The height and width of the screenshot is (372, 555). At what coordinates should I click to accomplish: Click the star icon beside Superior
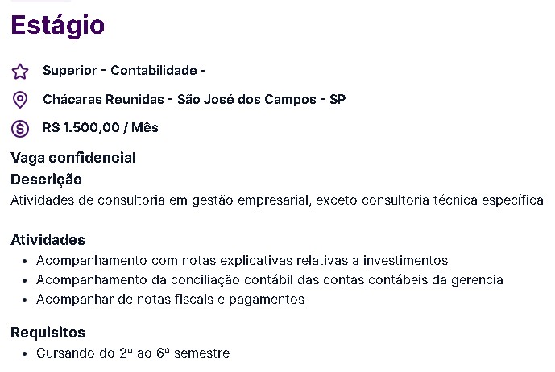(x=20, y=72)
